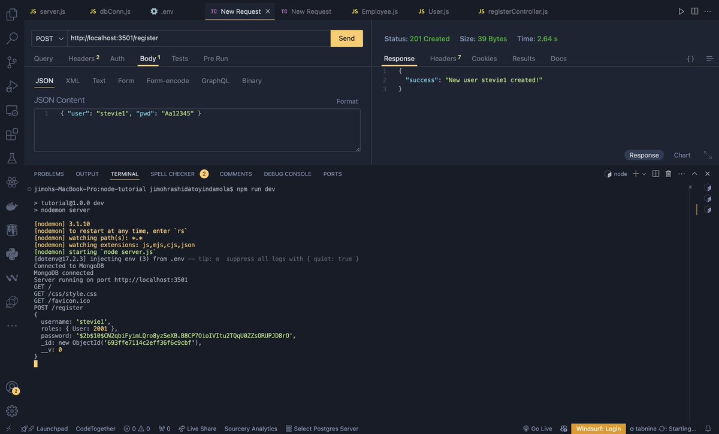This screenshot has height=434, width=719.
Task: Click Go Live in status bar
Action: click(x=537, y=429)
